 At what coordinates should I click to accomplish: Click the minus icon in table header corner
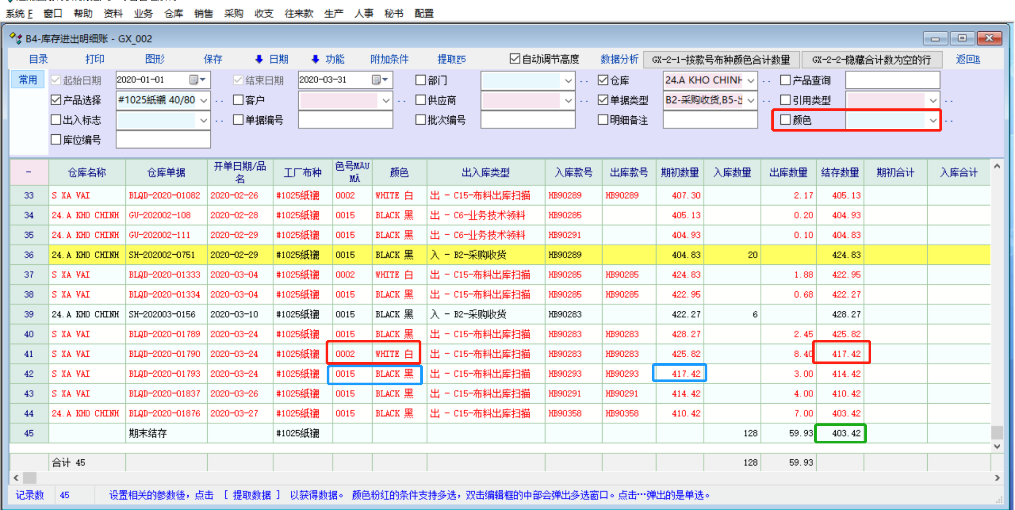(x=29, y=172)
